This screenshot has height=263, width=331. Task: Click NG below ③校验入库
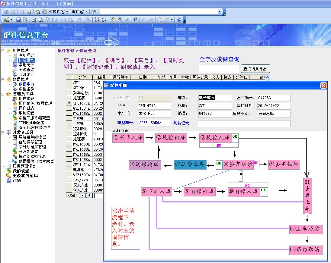pos(219,145)
